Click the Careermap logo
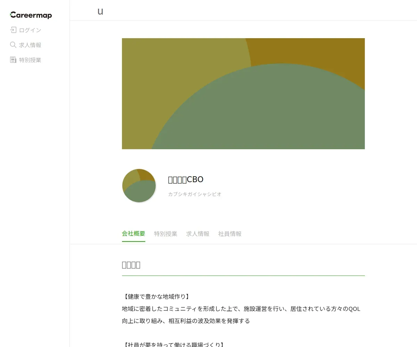Screen dimensions: 417x347 click(31, 15)
